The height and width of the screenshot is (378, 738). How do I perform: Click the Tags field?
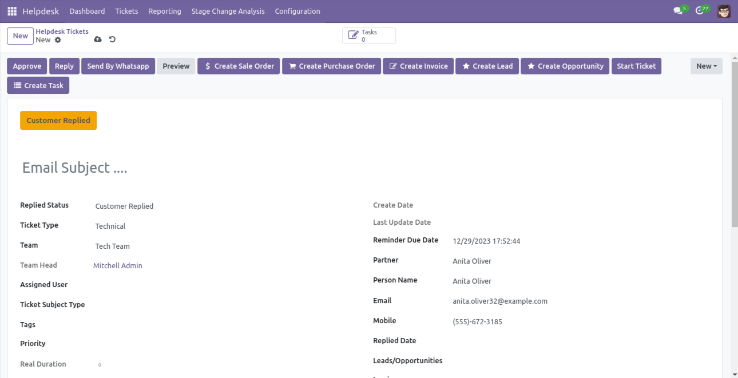(226, 325)
